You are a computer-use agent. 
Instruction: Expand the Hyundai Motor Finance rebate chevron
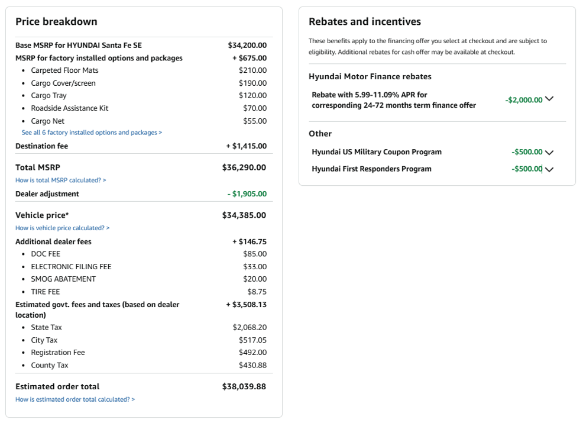[x=549, y=99]
